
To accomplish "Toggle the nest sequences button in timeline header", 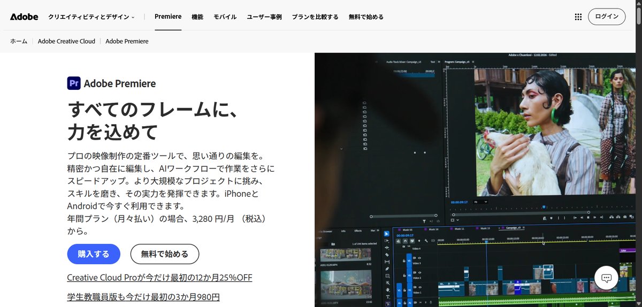I will (x=398, y=241).
